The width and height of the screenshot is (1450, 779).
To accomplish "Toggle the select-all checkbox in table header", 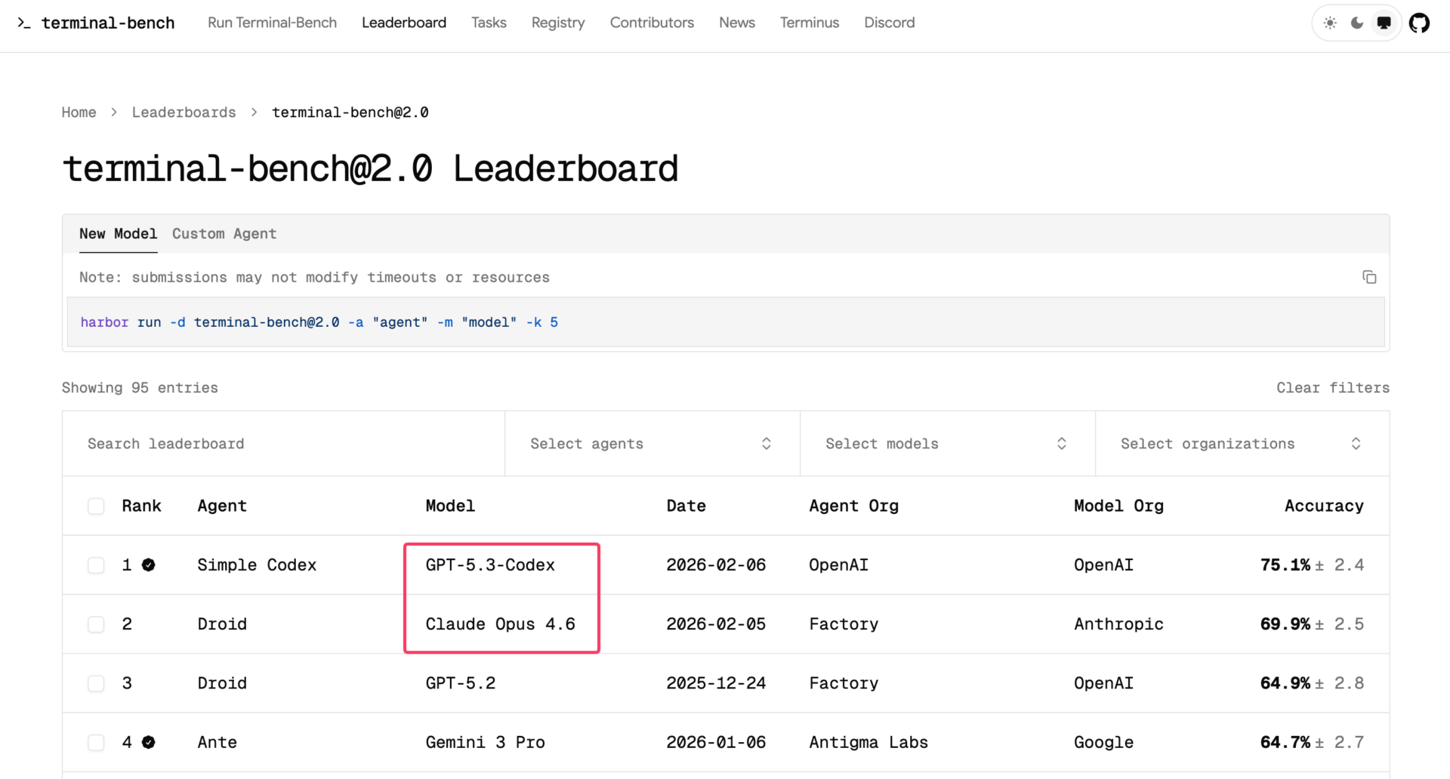I will coord(96,506).
